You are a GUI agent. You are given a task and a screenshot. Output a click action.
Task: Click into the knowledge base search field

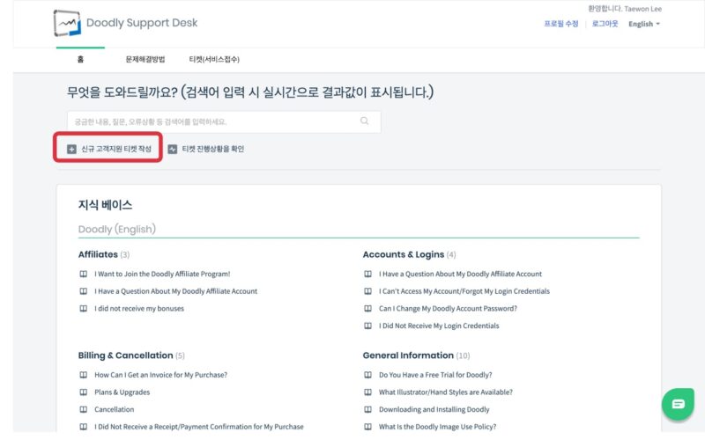(x=224, y=121)
